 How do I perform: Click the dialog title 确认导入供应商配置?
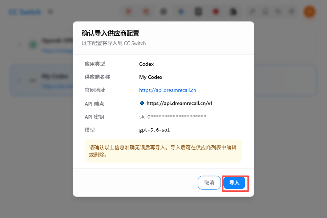pos(110,33)
